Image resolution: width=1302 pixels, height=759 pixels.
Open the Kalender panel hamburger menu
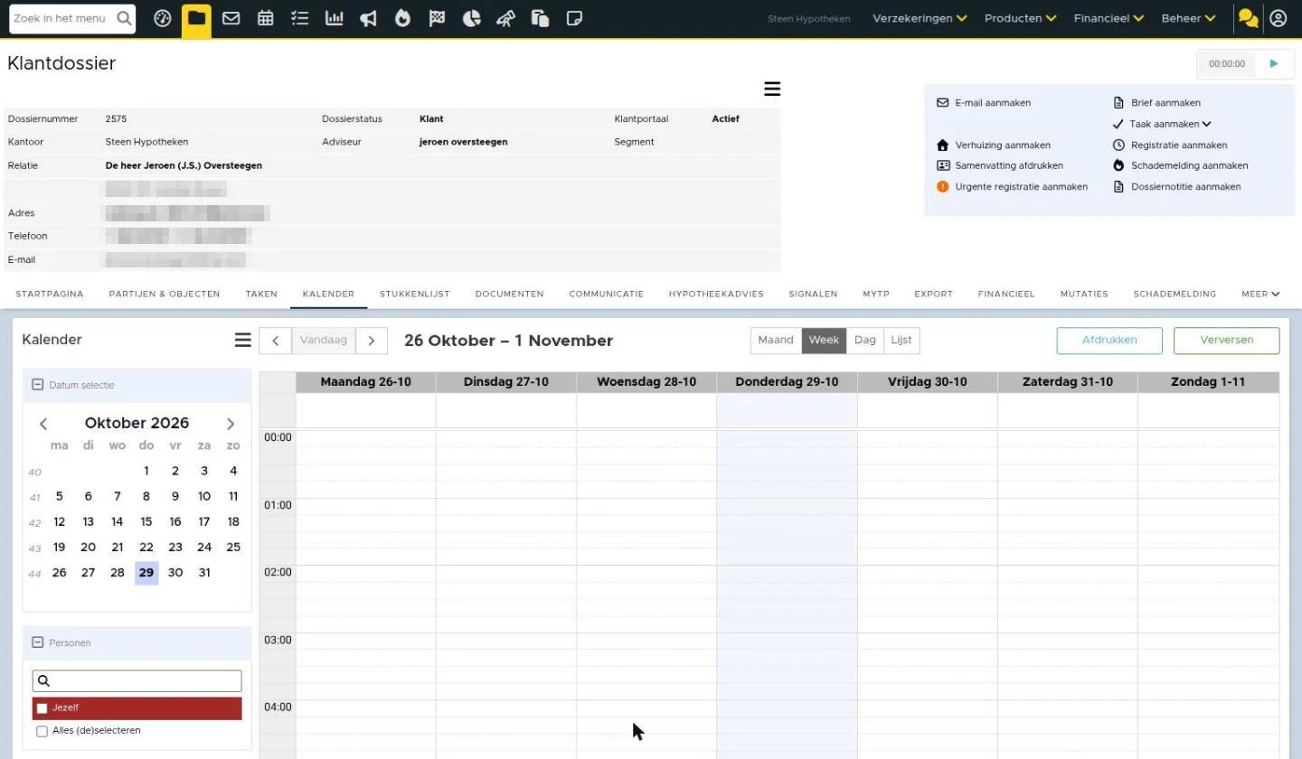[242, 340]
